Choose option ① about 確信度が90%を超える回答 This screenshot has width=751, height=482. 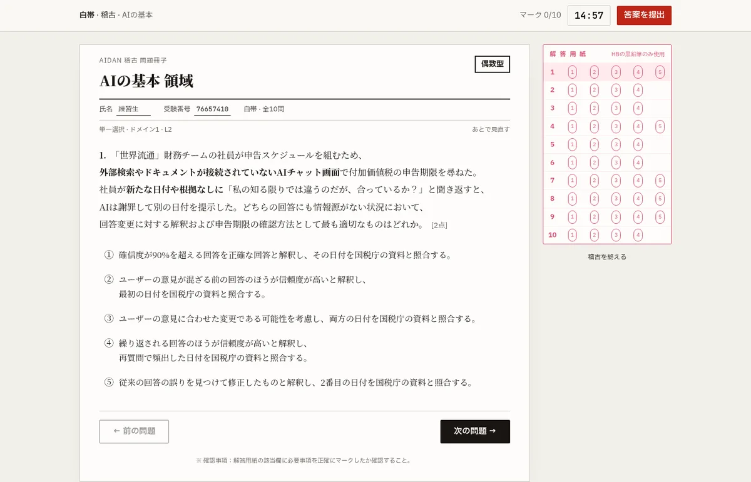coord(305,255)
